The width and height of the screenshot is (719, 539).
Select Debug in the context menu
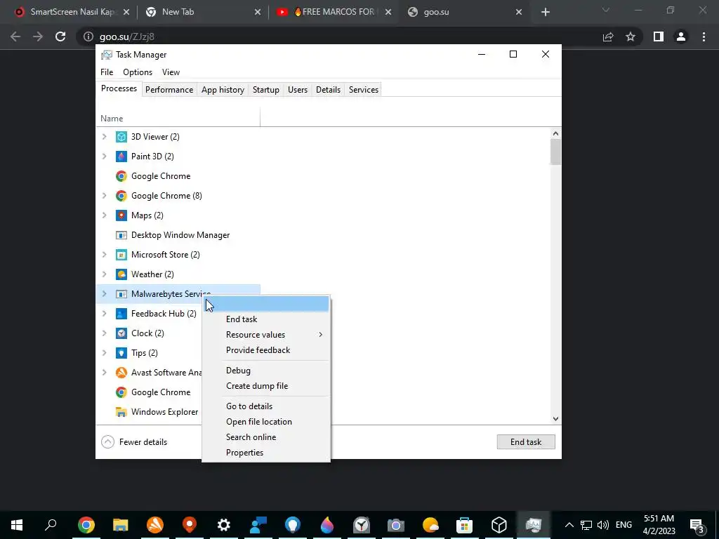(x=266, y=371)
